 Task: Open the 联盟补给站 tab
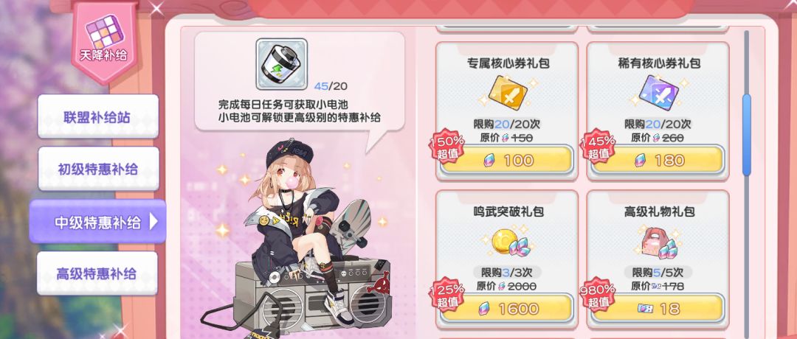coord(97,116)
